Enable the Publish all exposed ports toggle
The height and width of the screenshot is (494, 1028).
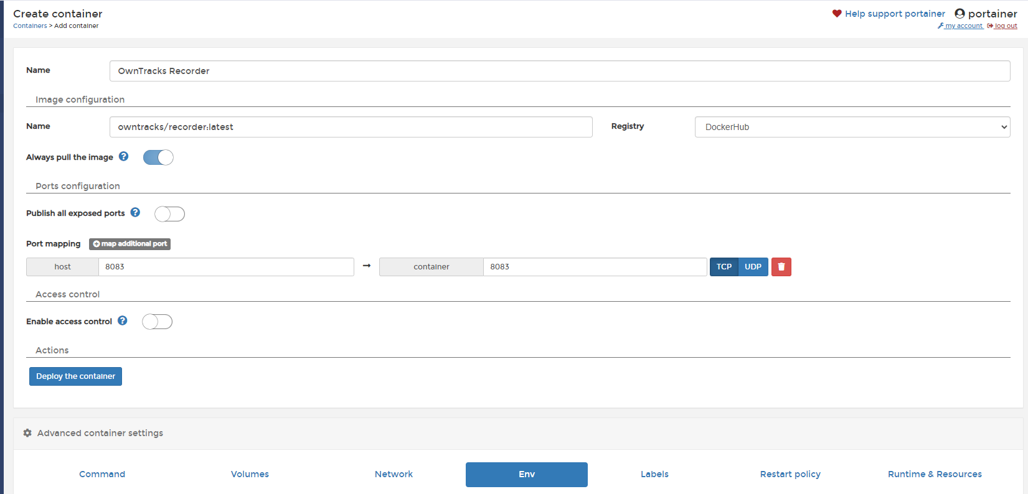pyautogui.click(x=169, y=214)
